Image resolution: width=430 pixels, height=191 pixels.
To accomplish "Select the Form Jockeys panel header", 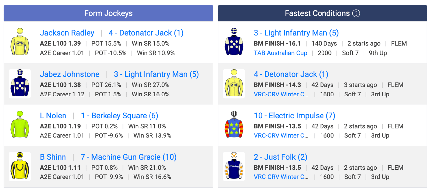I will coord(108,13).
